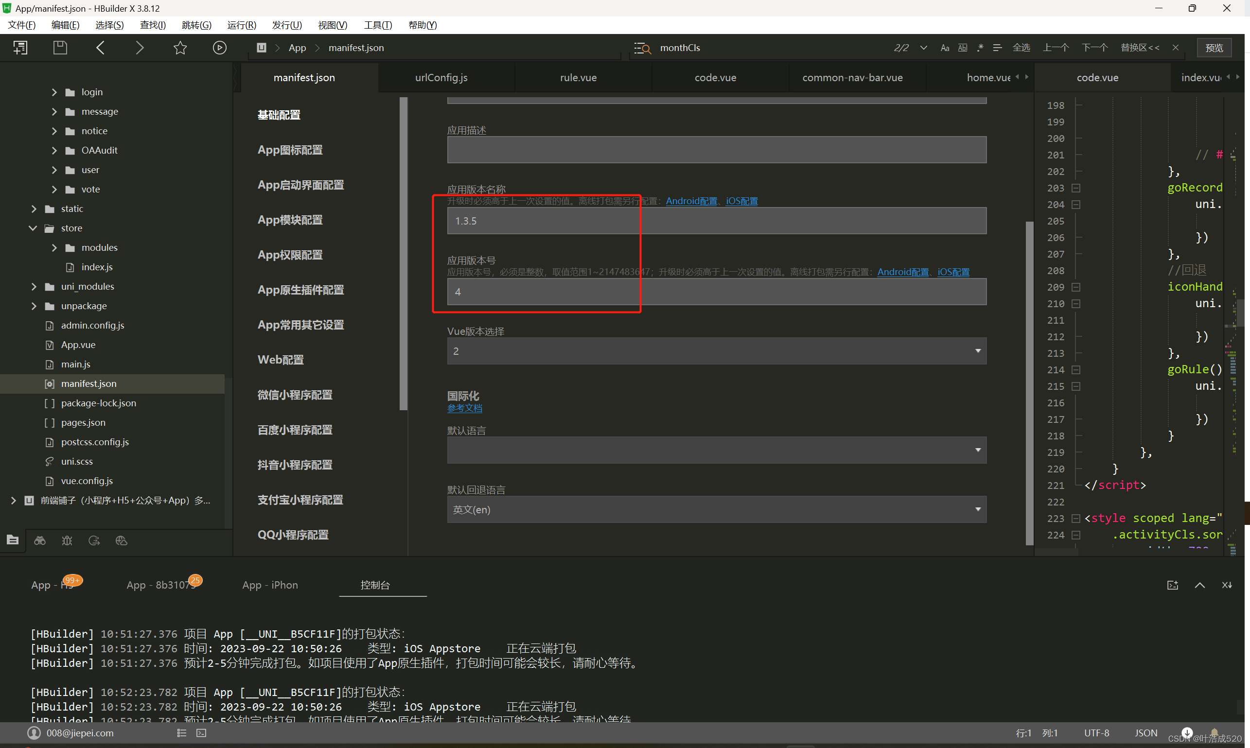Expand the 前端铺子 project
Viewport: 1250px width, 748px height.
tap(14, 501)
